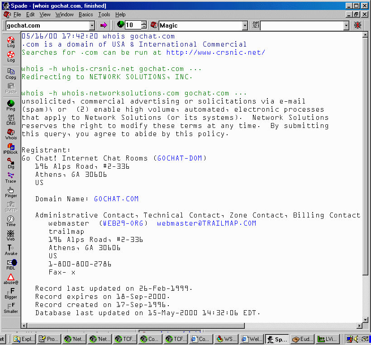Expand the gochat.com address dropdown
This screenshot has width=371, height=345.
[x=92, y=26]
